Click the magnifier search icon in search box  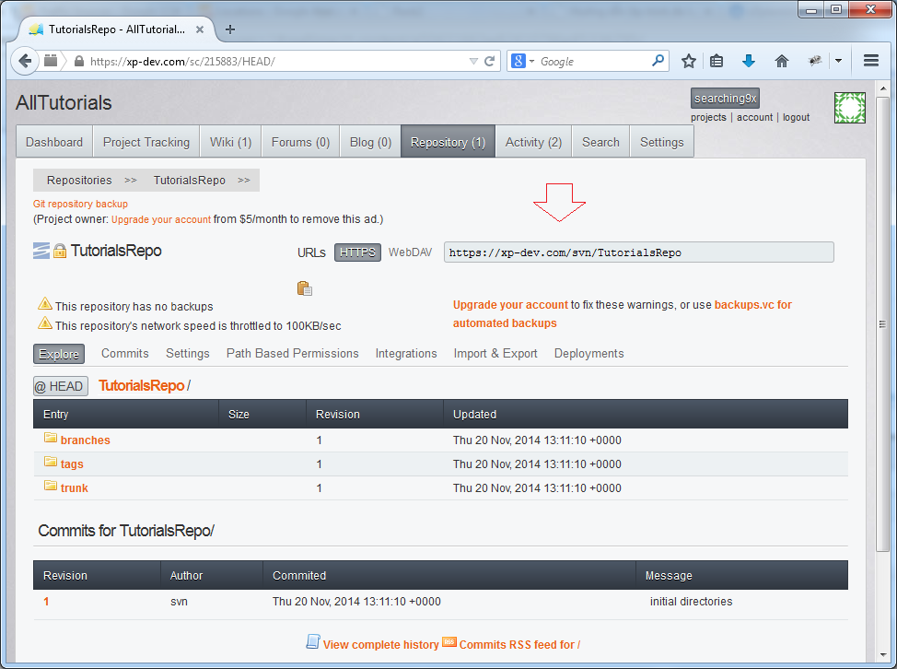point(658,61)
